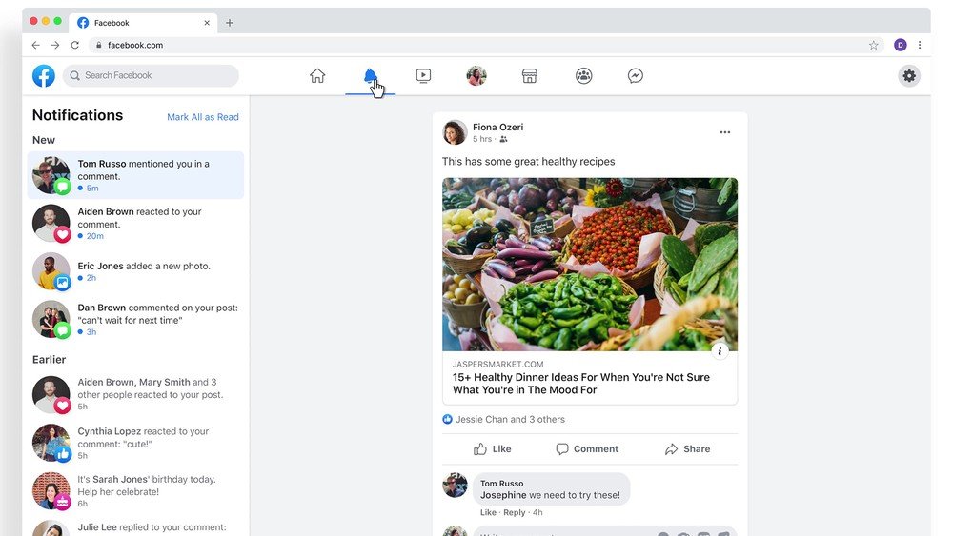Image resolution: width=953 pixels, height=536 pixels.
Task: Open Cynthia Lopez reacted notification
Action: pyautogui.click(x=135, y=443)
